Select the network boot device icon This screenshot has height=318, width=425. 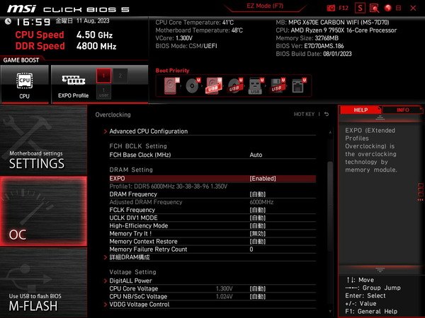click(x=298, y=86)
